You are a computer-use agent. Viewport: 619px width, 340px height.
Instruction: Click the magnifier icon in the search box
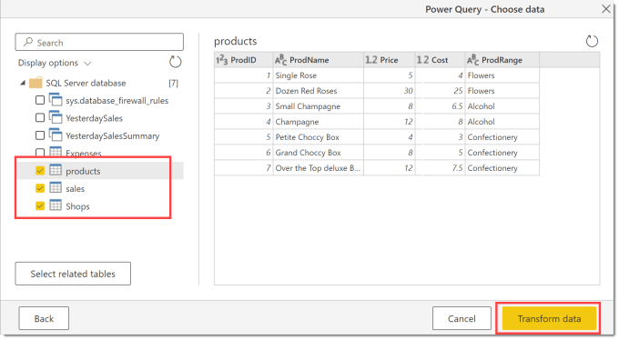pos(28,42)
